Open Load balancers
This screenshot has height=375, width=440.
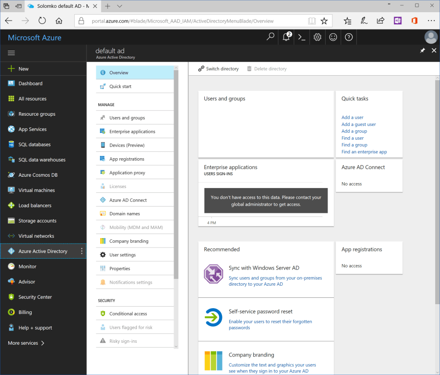point(43,206)
